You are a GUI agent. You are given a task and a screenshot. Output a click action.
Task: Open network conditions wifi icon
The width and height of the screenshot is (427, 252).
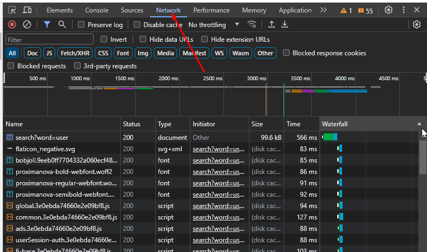click(252, 24)
